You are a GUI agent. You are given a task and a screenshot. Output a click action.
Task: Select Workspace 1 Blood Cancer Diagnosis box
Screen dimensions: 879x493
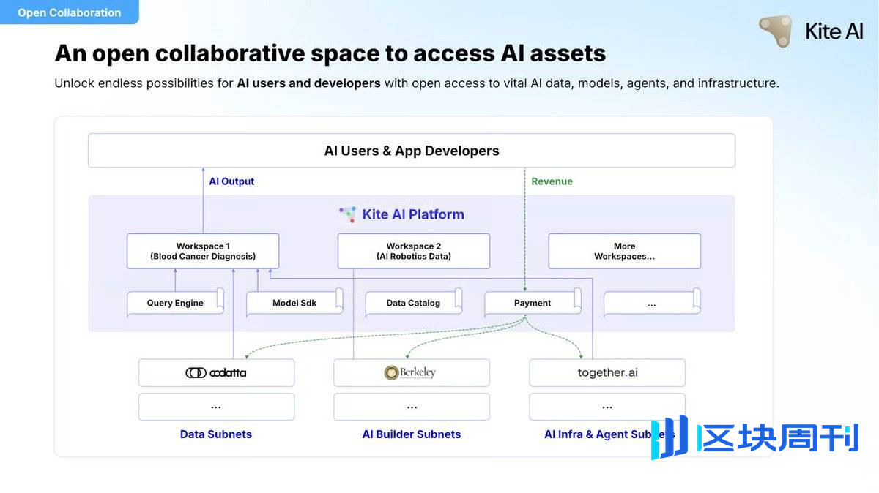(x=203, y=251)
